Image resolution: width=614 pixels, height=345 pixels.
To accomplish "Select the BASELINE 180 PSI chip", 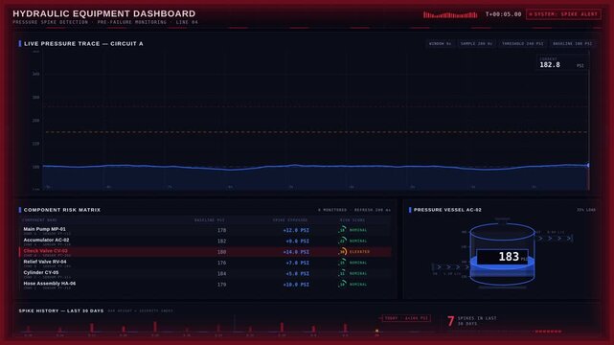I will pyautogui.click(x=572, y=43).
